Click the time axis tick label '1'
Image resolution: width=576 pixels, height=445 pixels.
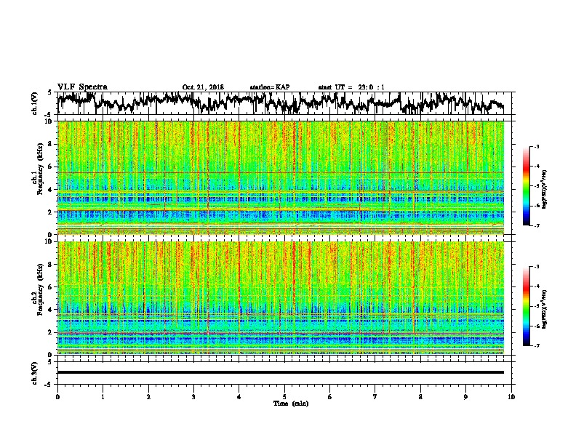point(103,397)
